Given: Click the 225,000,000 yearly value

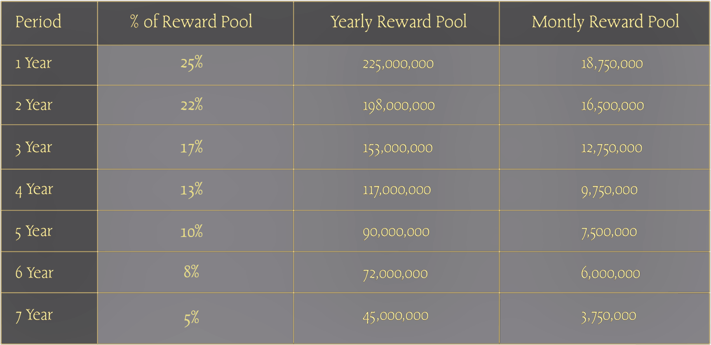Looking at the screenshot, I should point(398,64).
